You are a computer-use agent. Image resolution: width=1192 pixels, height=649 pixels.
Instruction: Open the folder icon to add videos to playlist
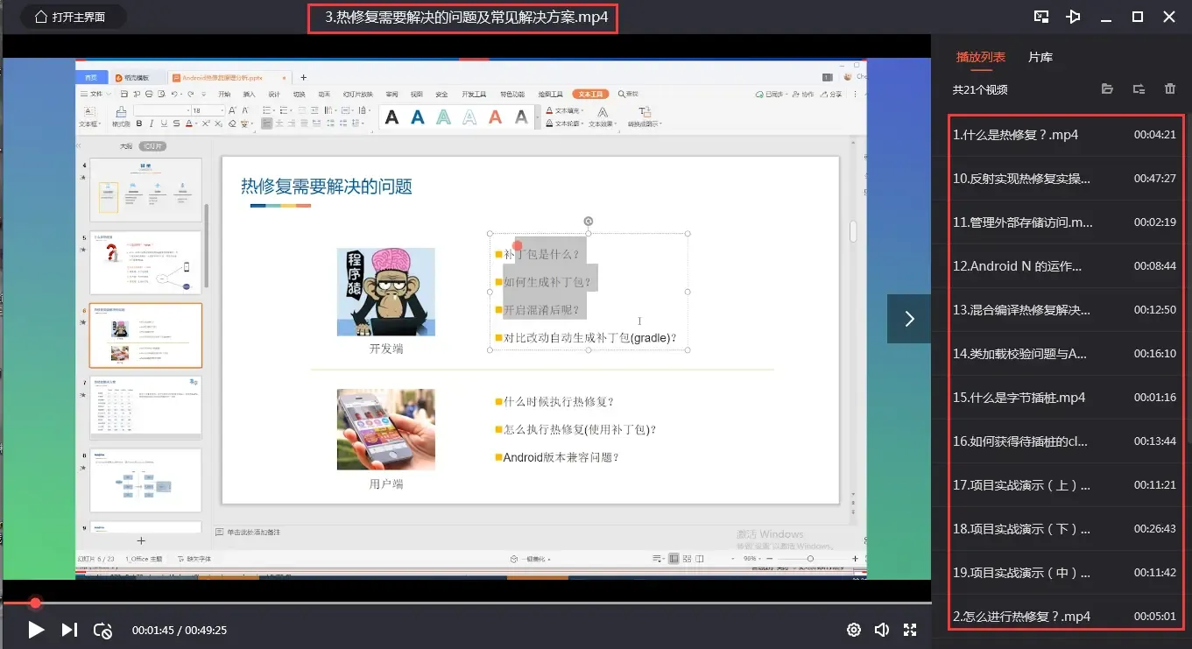click(1107, 88)
